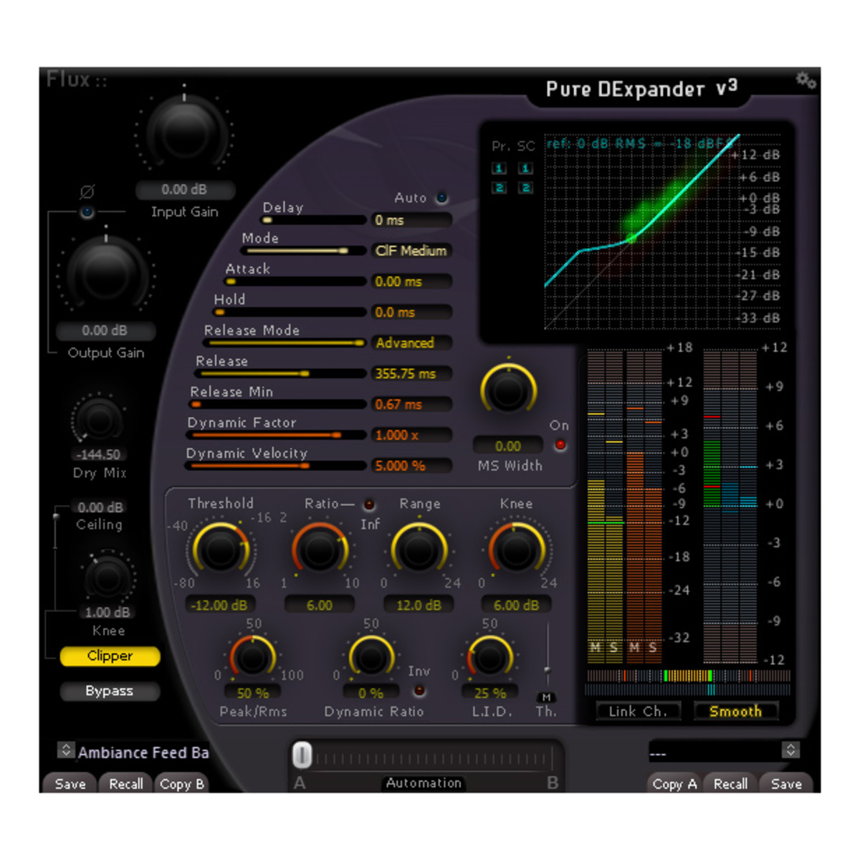Viewport: 860px width, 860px height.
Task: Adjust the Release Min slider
Action: [277, 405]
